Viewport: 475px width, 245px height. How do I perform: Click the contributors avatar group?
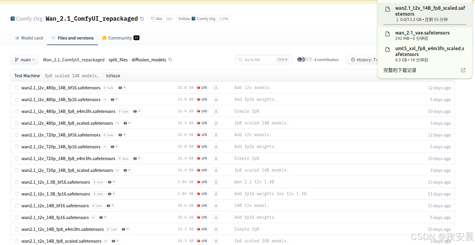(305, 60)
